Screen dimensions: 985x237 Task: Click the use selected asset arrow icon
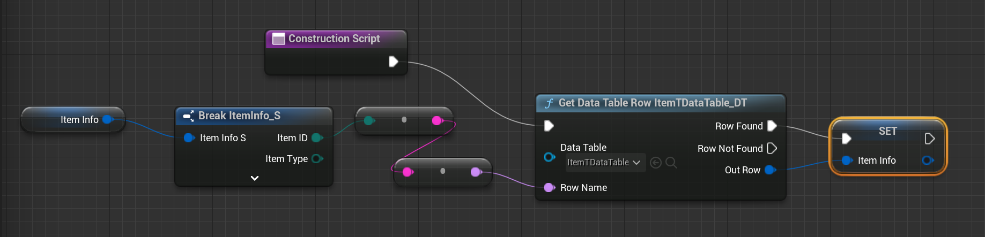pos(655,162)
